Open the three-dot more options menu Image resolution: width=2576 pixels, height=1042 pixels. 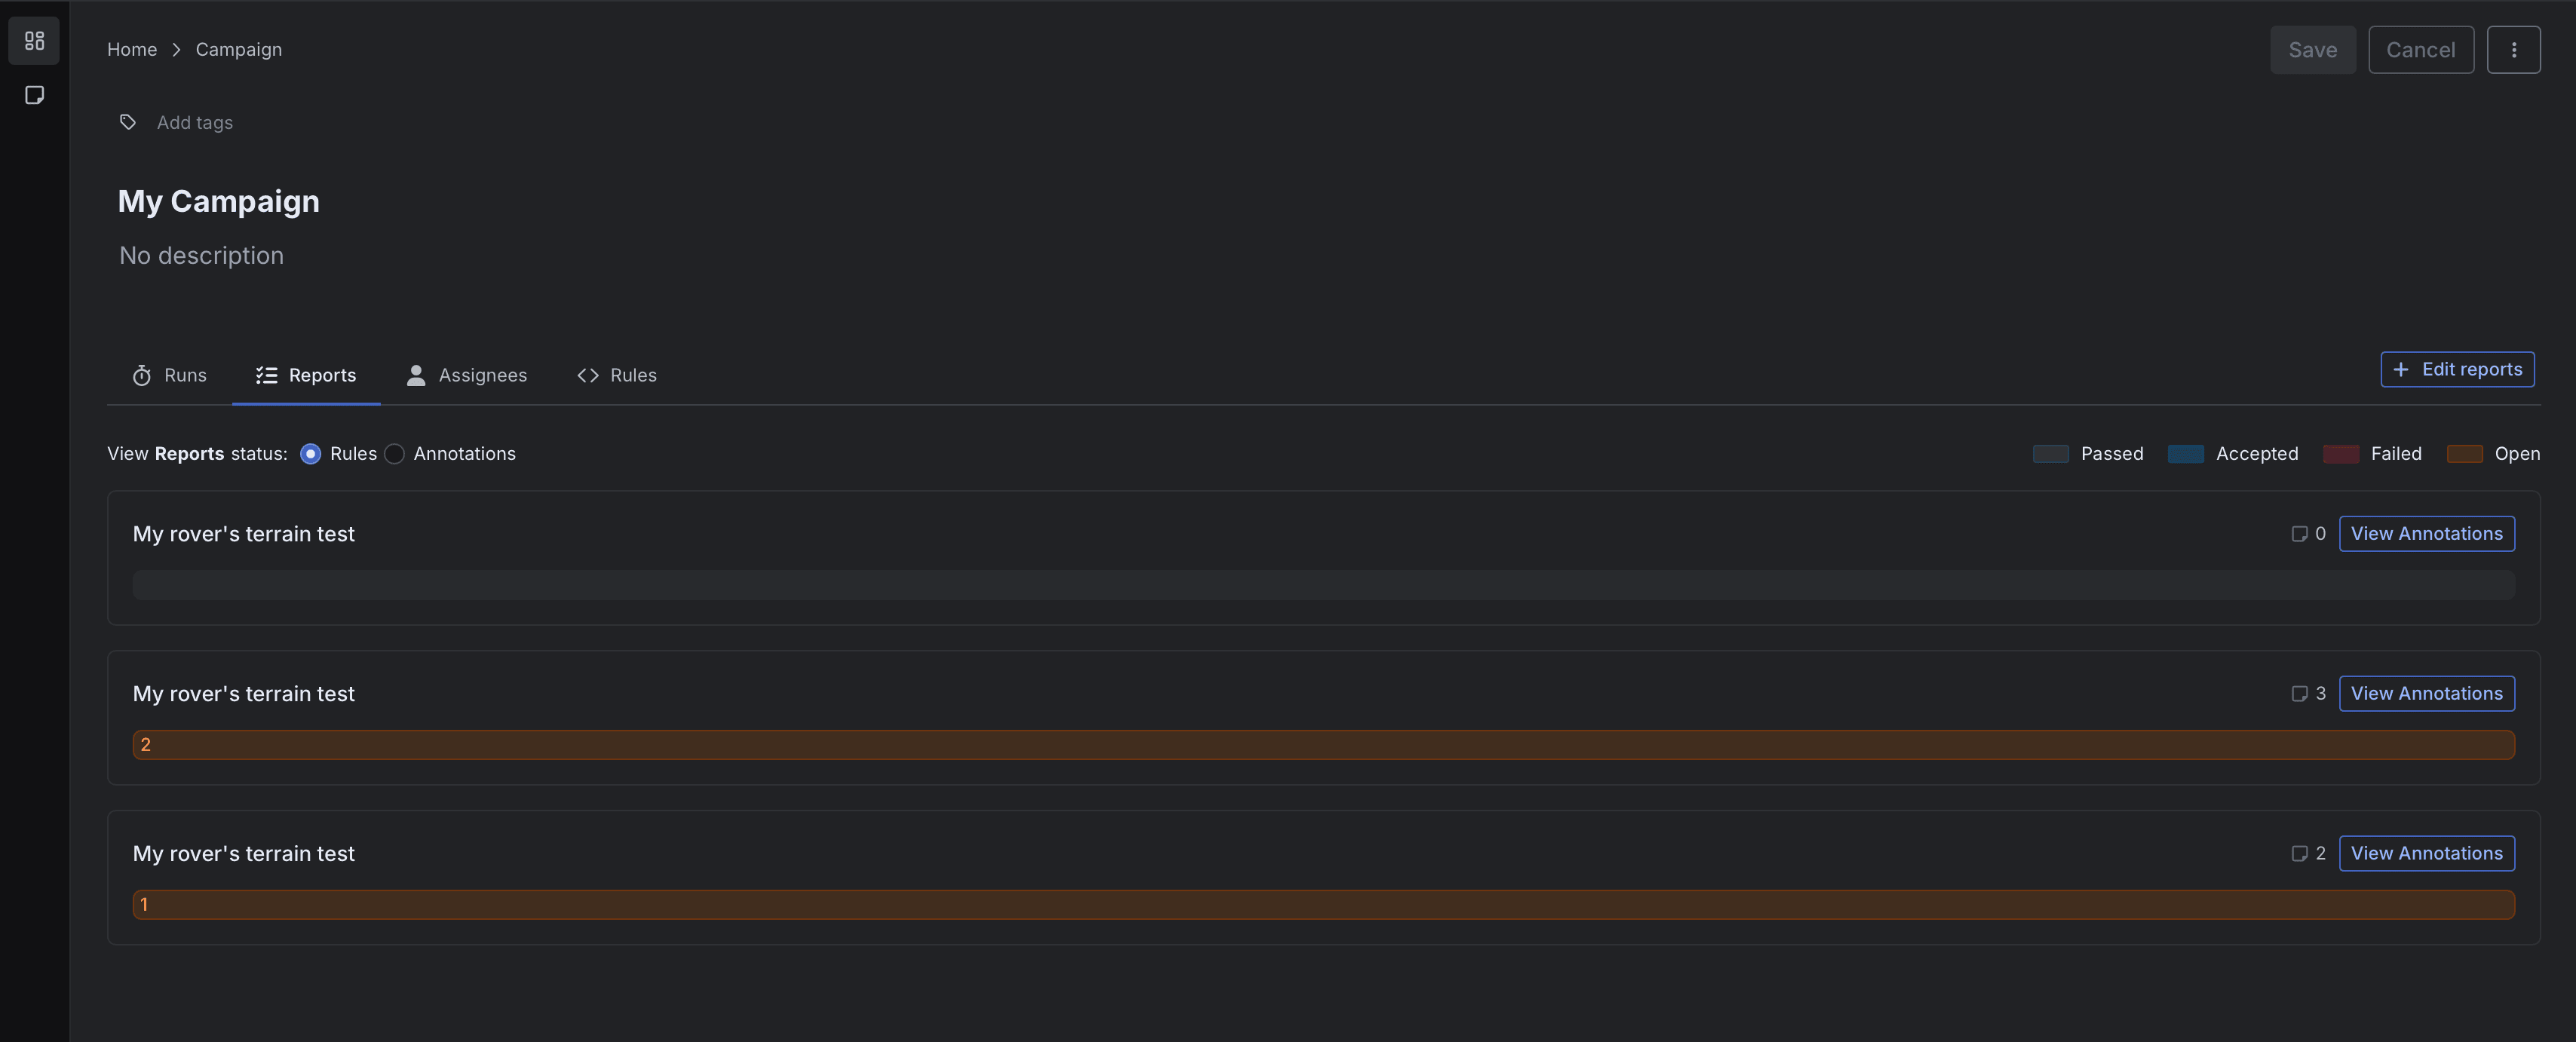click(2513, 50)
